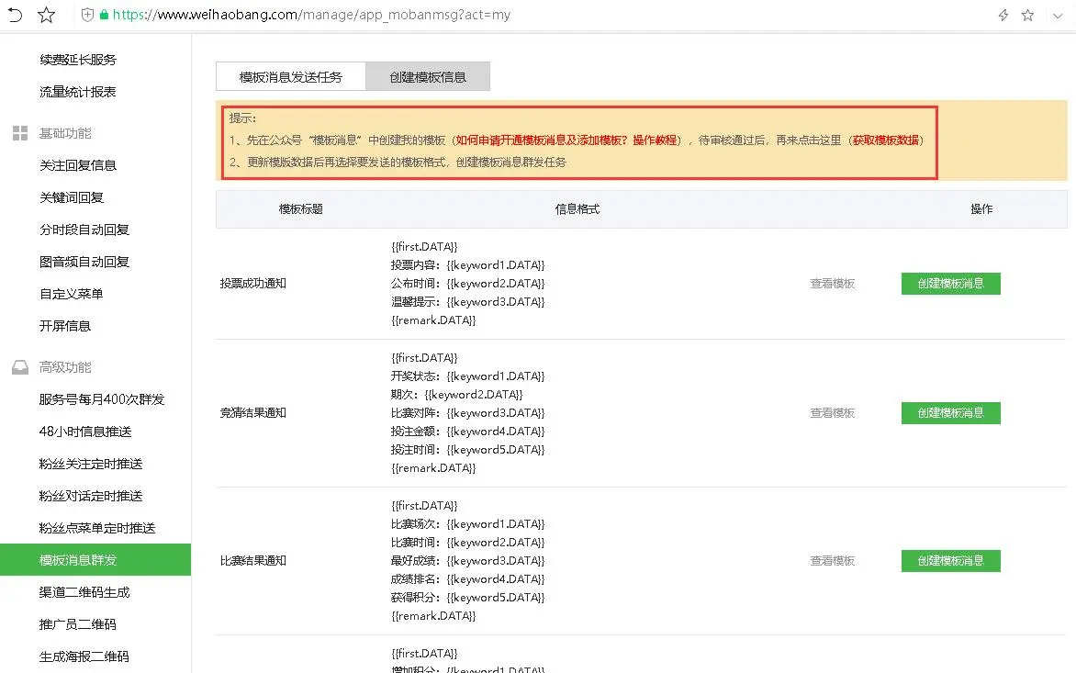Create template message for 投票成功通知
This screenshot has height=673, width=1076.
coord(950,284)
